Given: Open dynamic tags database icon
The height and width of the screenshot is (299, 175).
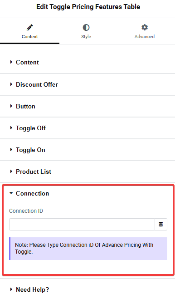Looking at the screenshot, I should [x=161, y=224].
